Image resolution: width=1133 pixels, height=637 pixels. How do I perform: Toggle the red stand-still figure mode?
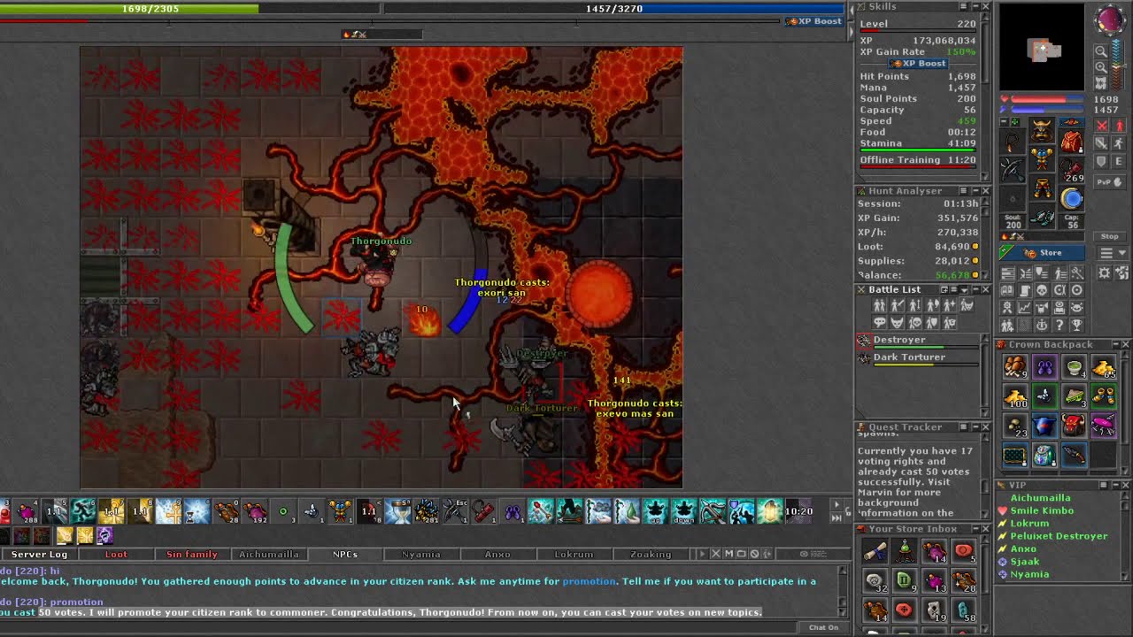pyautogui.click(x=1120, y=126)
